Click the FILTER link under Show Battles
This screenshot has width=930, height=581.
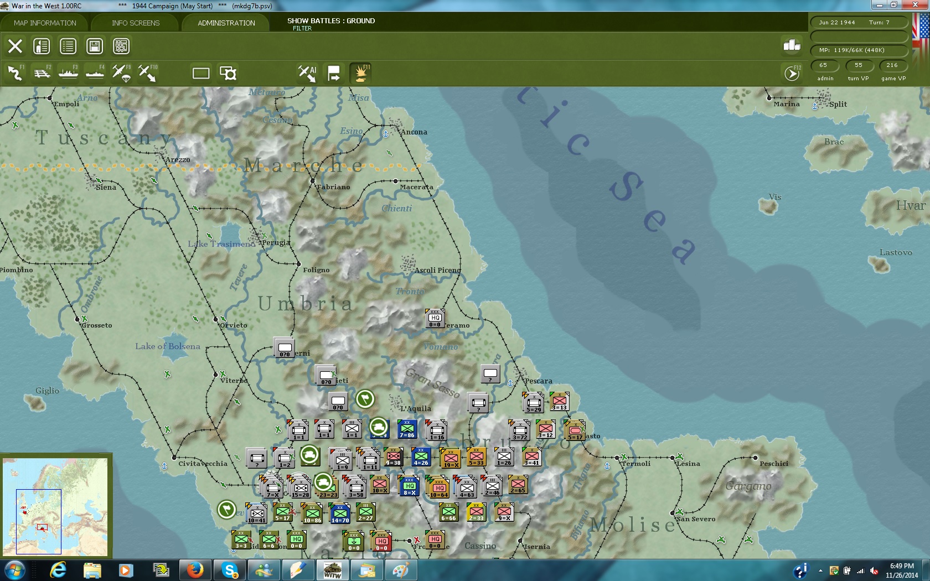[302, 28]
